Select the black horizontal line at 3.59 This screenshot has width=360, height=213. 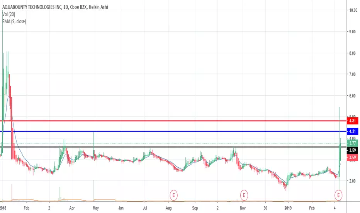(x=173, y=147)
